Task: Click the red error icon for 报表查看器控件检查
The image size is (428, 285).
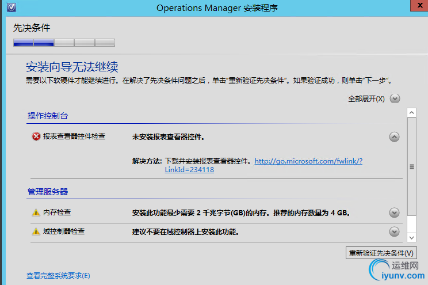Action: point(36,136)
